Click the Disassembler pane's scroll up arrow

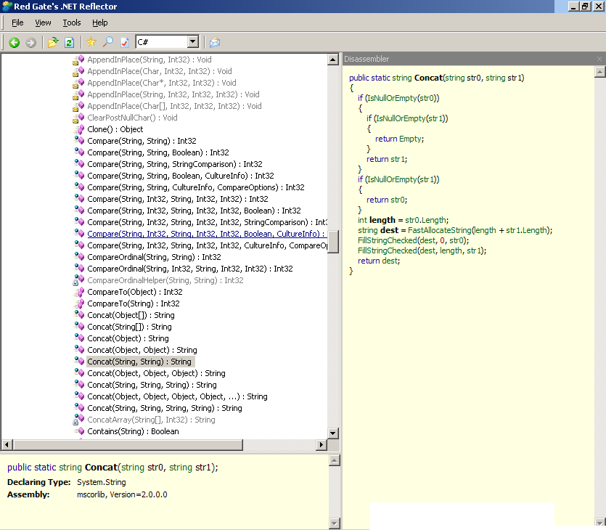tap(599, 72)
